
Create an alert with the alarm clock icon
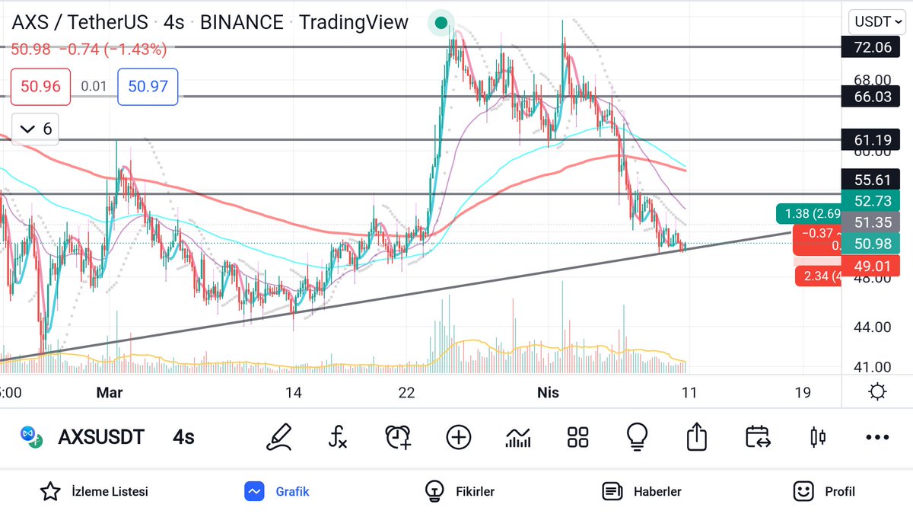pos(398,437)
